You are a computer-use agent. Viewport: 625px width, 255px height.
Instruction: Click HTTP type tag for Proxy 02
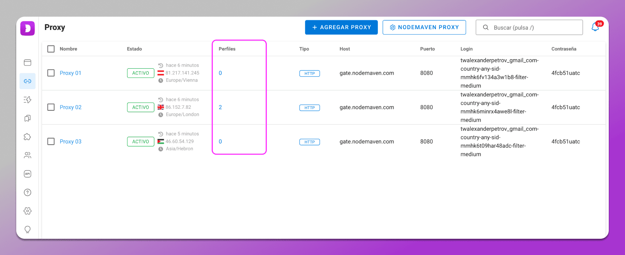coord(310,107)
